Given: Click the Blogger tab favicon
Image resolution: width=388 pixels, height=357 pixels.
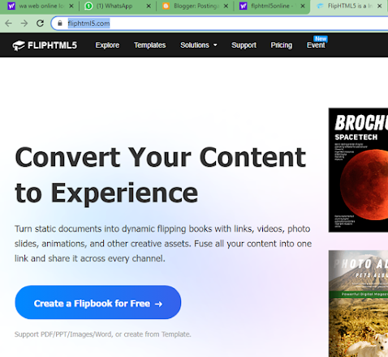Looking at the screenshot, I should 166,6.
